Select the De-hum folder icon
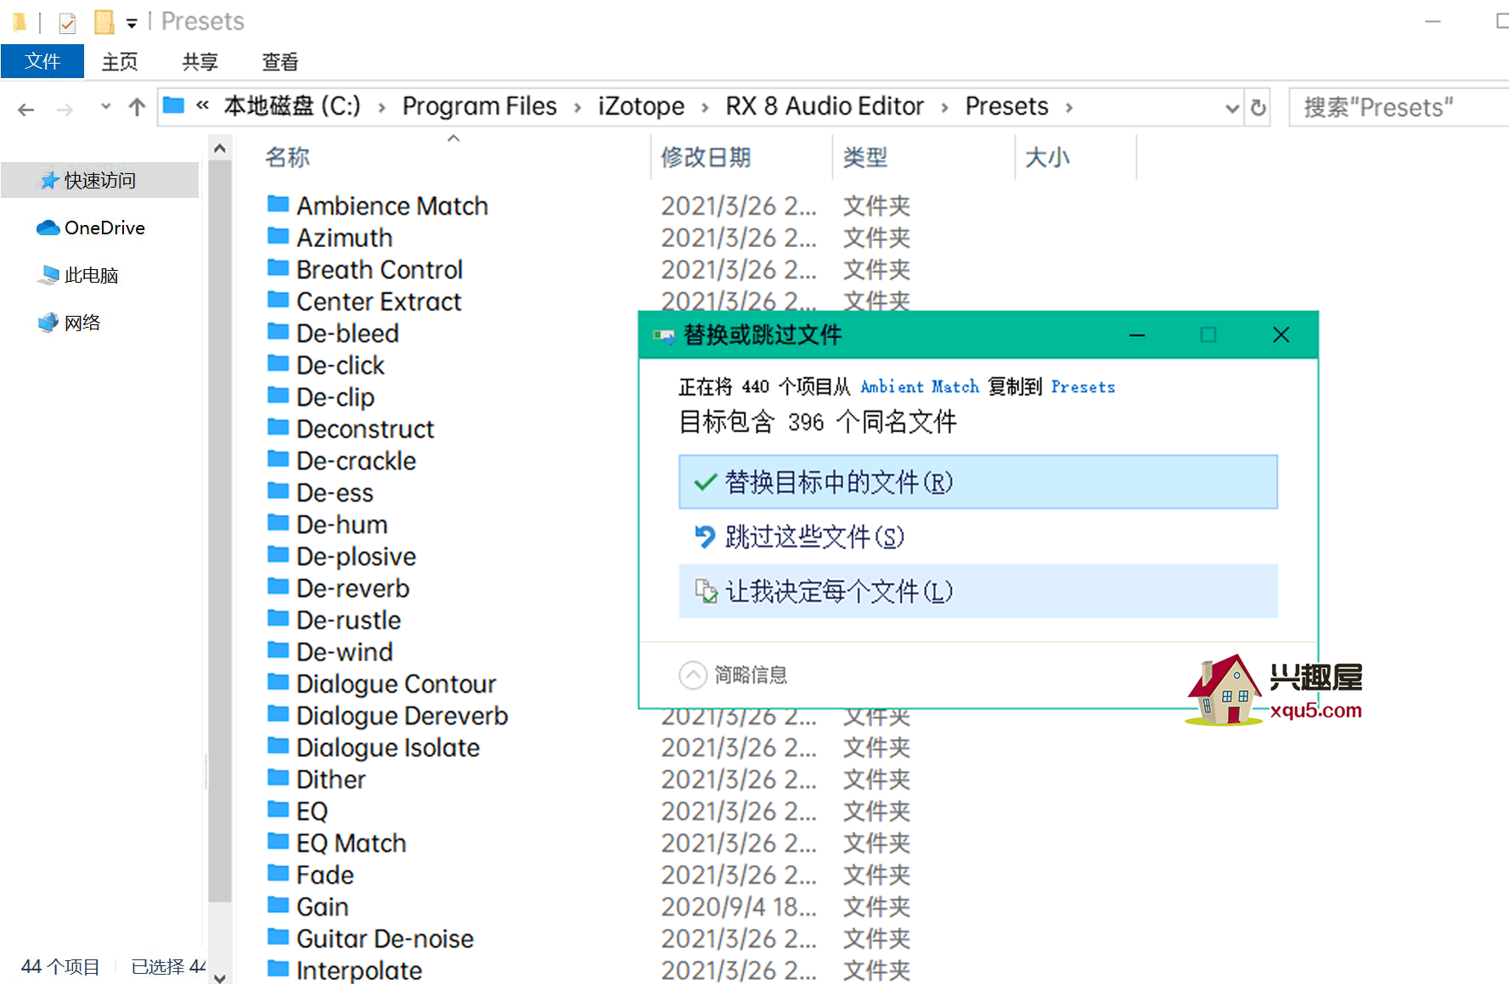1509x984 pixels. pyautogui.click(x=278, y=522)
